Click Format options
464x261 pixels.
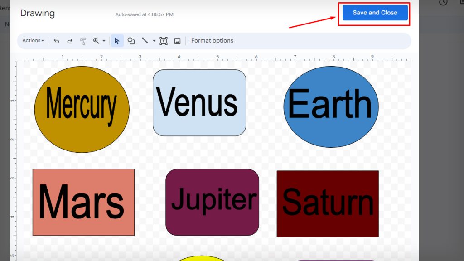[x=213, y=40]
